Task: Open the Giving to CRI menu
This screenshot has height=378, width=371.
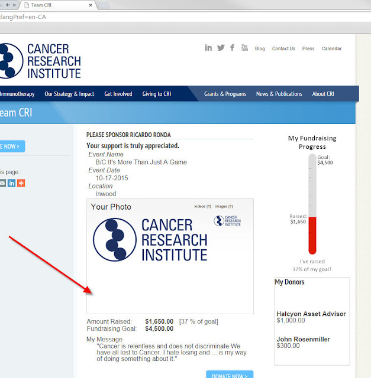Action: 157,94
